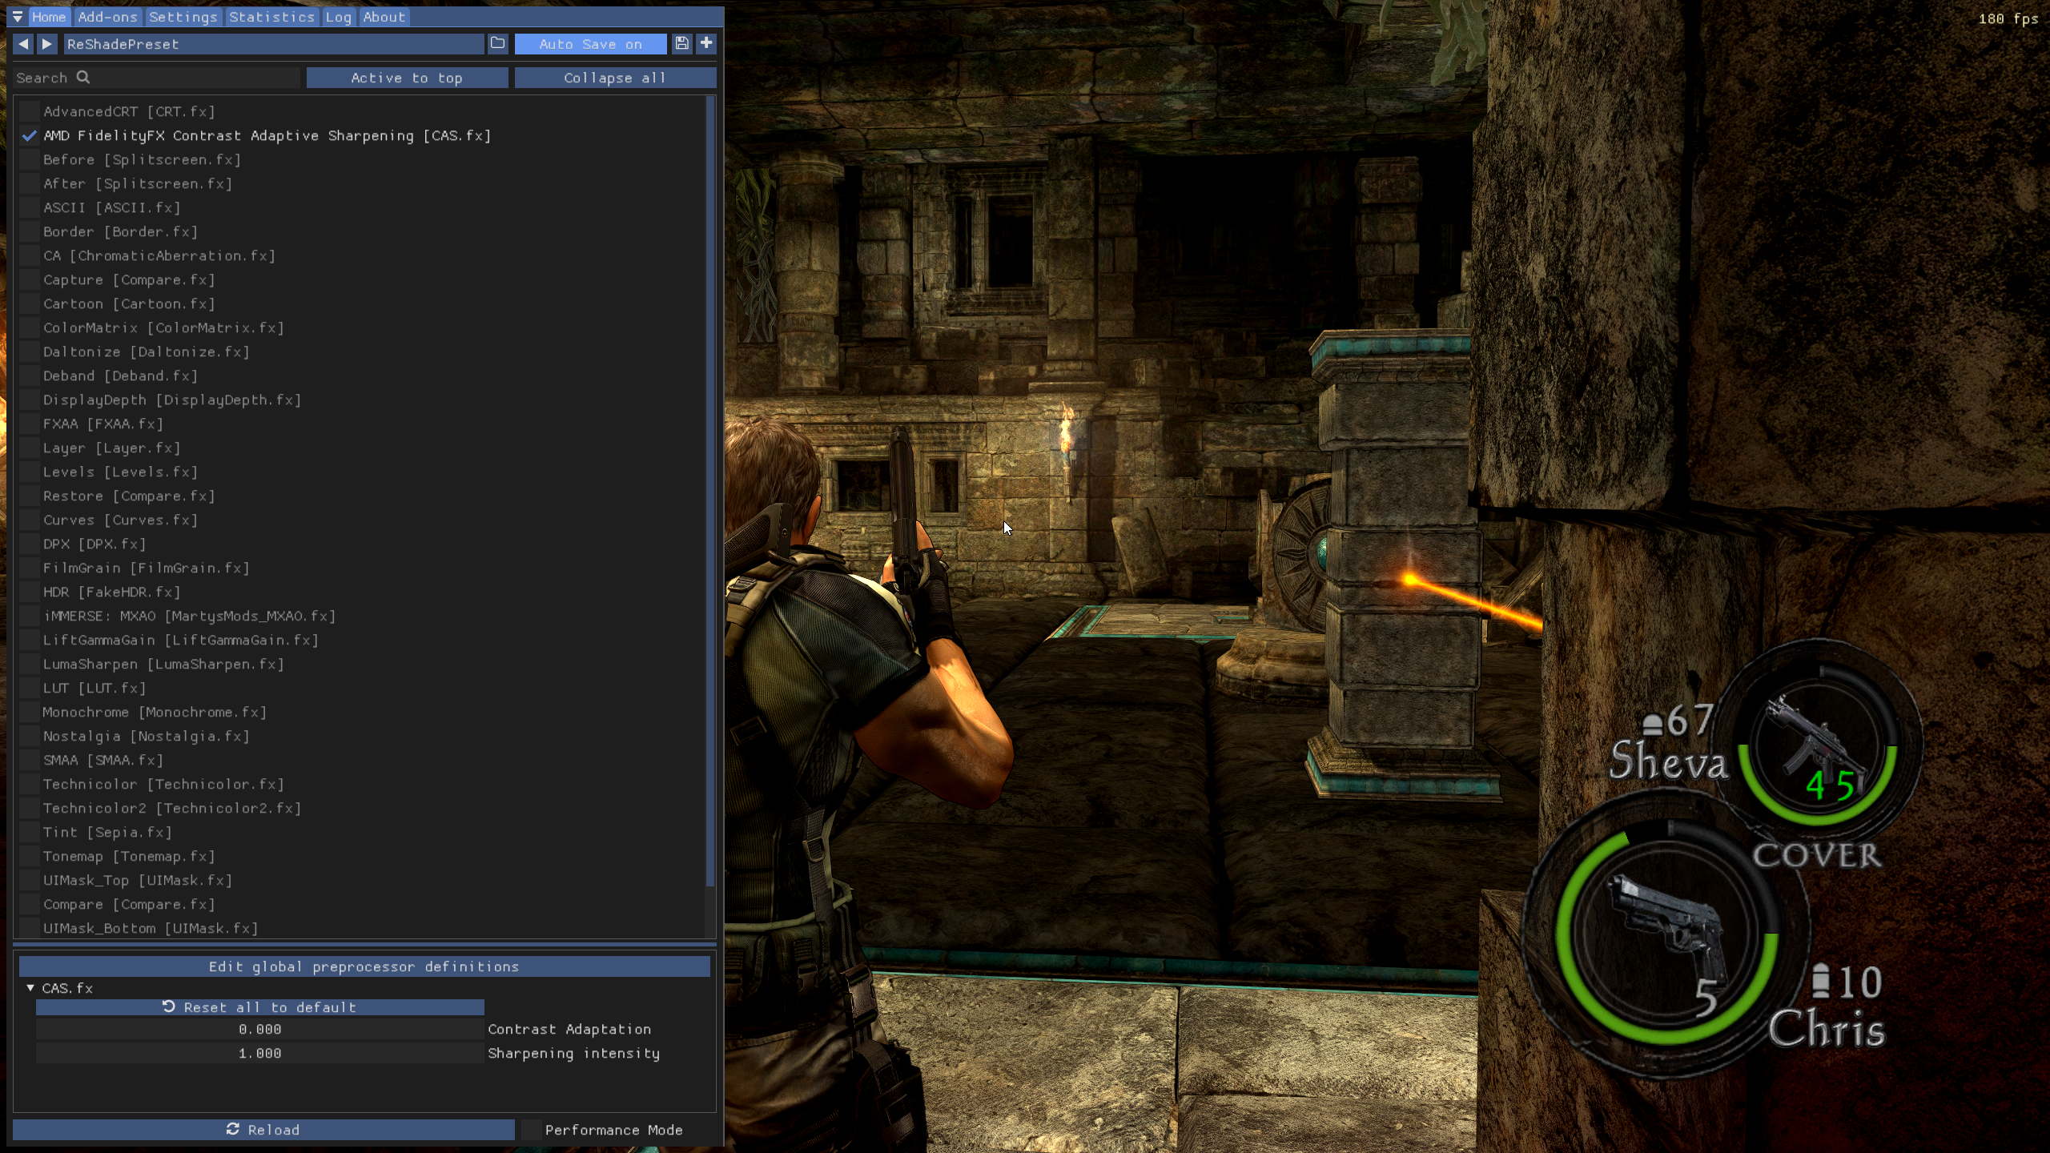Enable the SMAA effect checkbox
Viewport: 2050px width, 1153px height.
point(30,760)
